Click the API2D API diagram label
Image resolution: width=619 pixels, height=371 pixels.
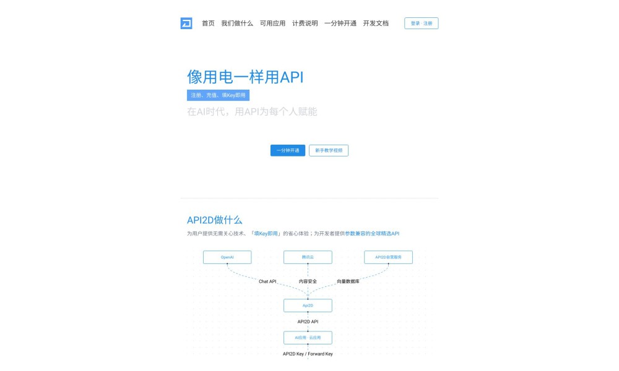308,322
